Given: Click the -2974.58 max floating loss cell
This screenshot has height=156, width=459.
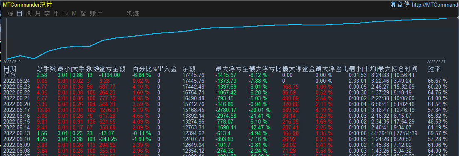Looking at the screenshot, I should pos(226,116).
